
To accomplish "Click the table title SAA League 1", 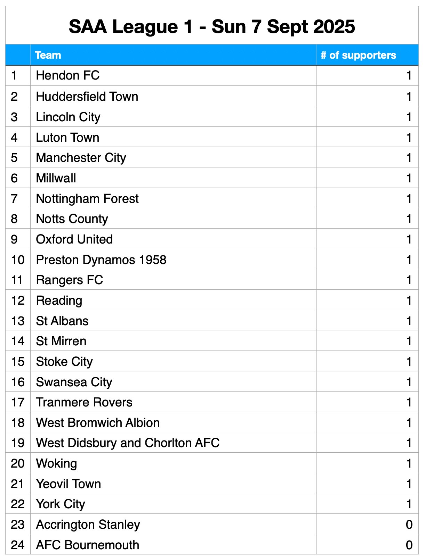I will (212, 27).
